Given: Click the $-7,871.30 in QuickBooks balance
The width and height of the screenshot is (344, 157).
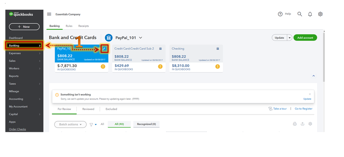Looking at the screenshot, I should (x=67, y=66).
